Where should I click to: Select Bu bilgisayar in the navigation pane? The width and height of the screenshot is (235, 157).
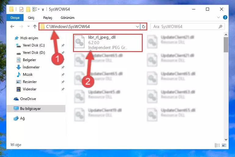point(36,109)
